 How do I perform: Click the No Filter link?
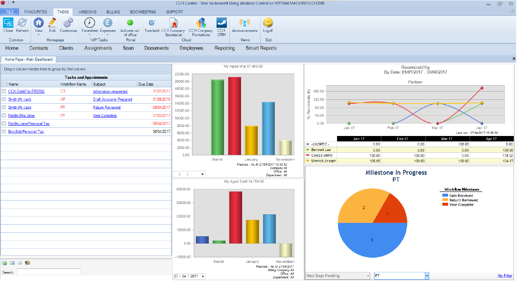(505, 276)
